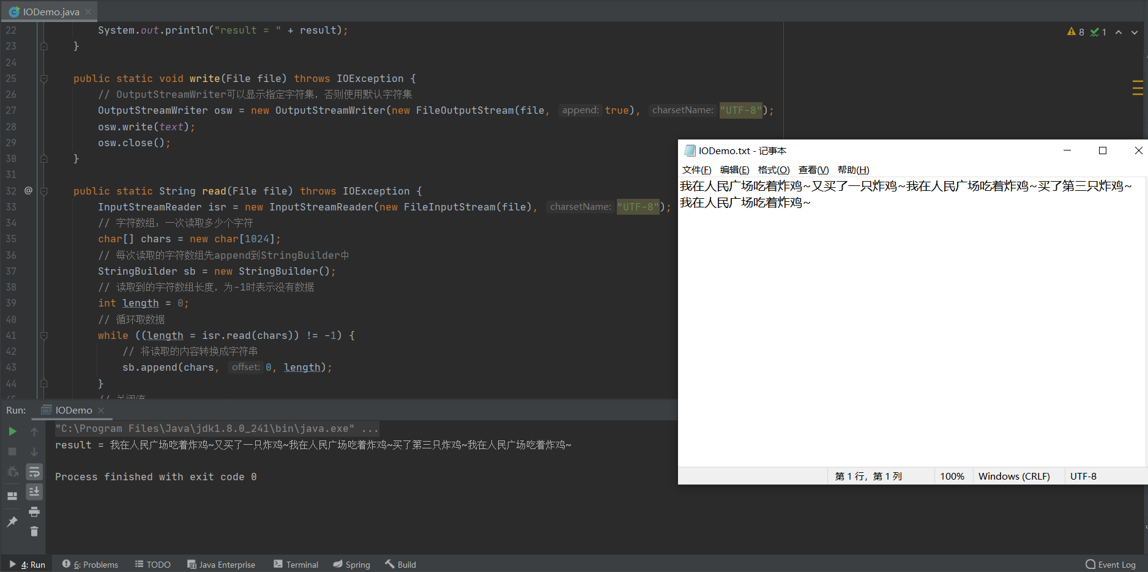The width and height of the screenshot is (1148, 572).
Task: Click the Stop process square icon
Action: coord(12,451)
